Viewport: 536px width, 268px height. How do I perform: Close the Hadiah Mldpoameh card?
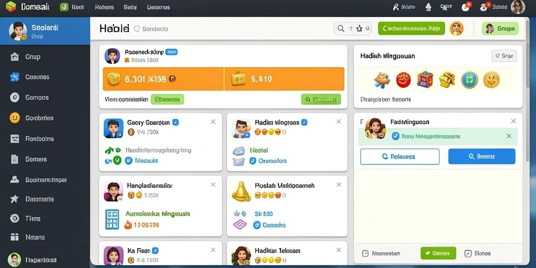339,185
